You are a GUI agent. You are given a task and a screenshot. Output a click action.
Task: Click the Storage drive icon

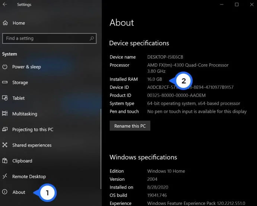(x=5, y=82)
